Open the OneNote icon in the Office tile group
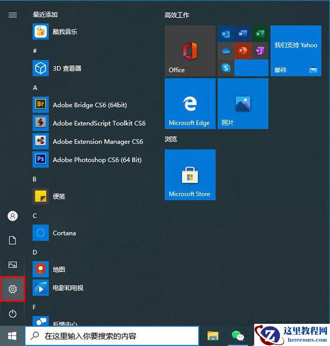Screen dimensions: 330x346 pos(260,51)
